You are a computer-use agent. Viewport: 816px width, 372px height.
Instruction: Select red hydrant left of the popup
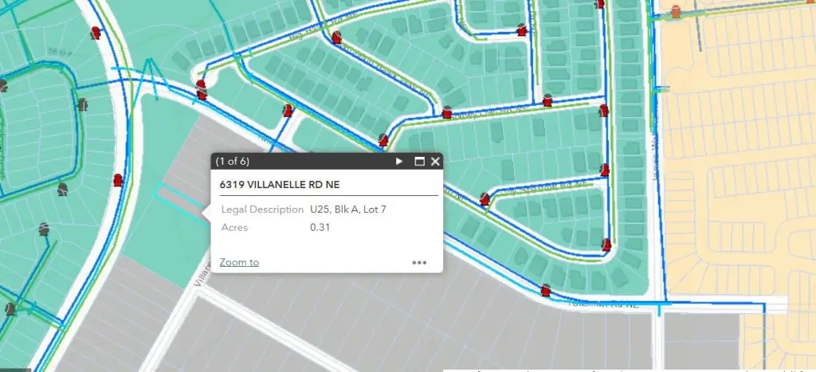coord(119,180)
